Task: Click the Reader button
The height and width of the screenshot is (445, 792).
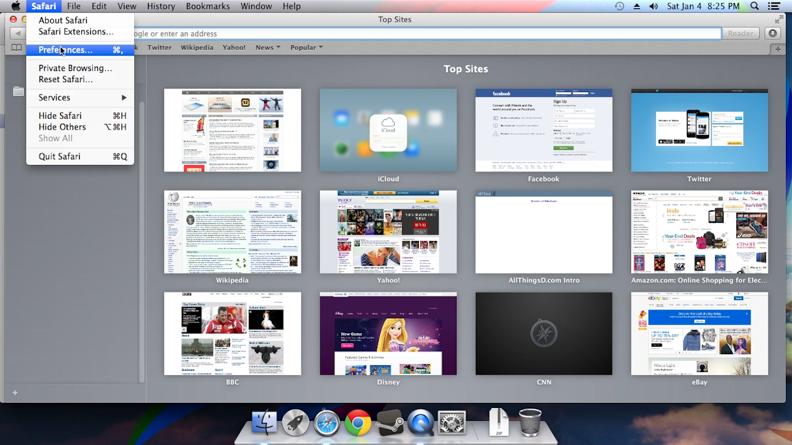Action: [741, 33]
